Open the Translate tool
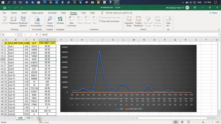Screen dimensions: 221x124 [60, 20]
